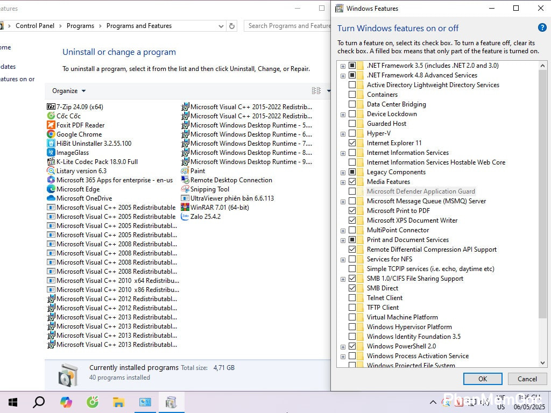Screen dimensions: 551x413
Task: Expand the Media Features node
Action: coord(343,182)
